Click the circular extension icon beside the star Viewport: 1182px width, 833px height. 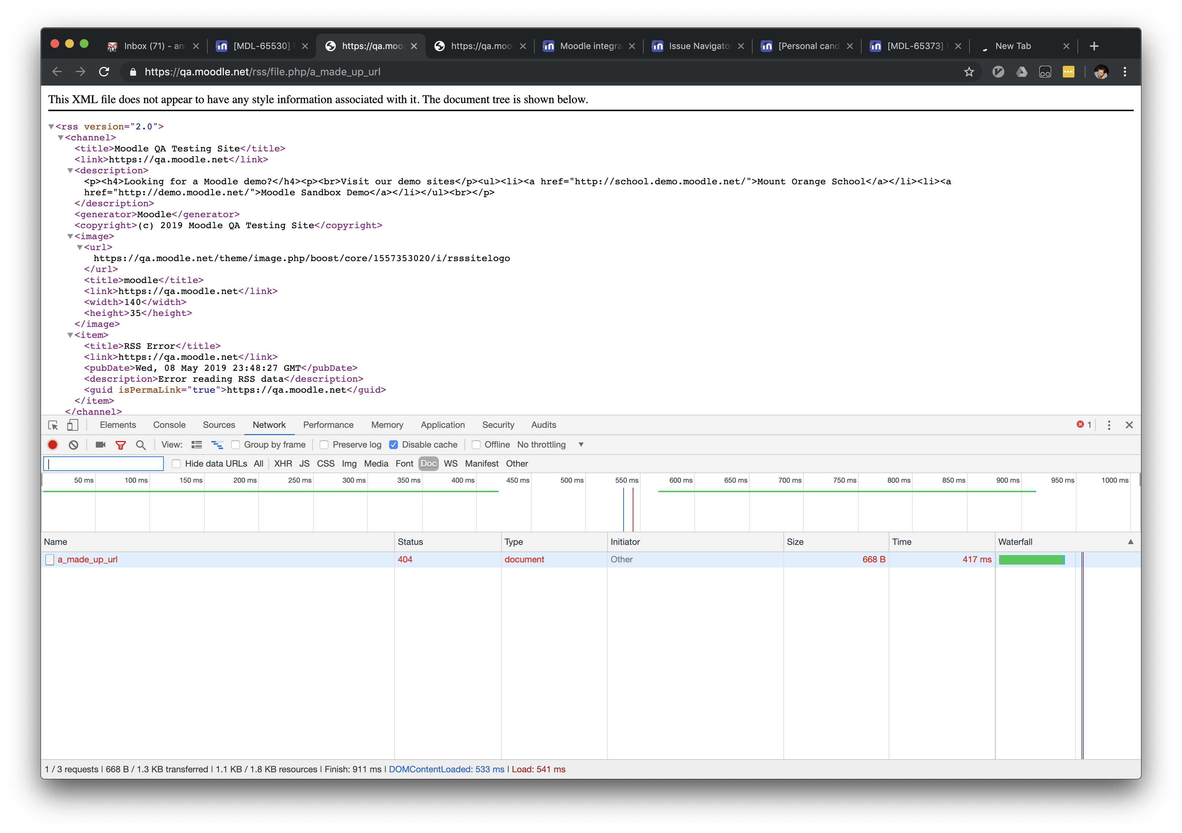(998, 72)
